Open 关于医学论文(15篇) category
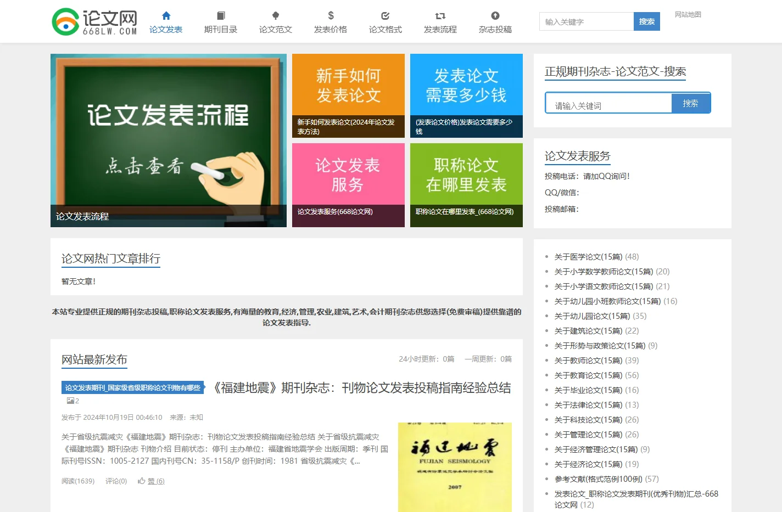 [x=588, y=257]
